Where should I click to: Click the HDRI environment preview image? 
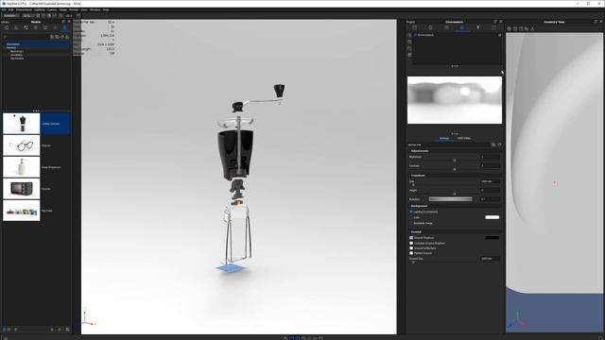[x=455, y=100]
